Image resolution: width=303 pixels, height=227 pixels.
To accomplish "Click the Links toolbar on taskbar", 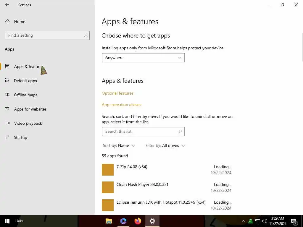I will (19, 221).
